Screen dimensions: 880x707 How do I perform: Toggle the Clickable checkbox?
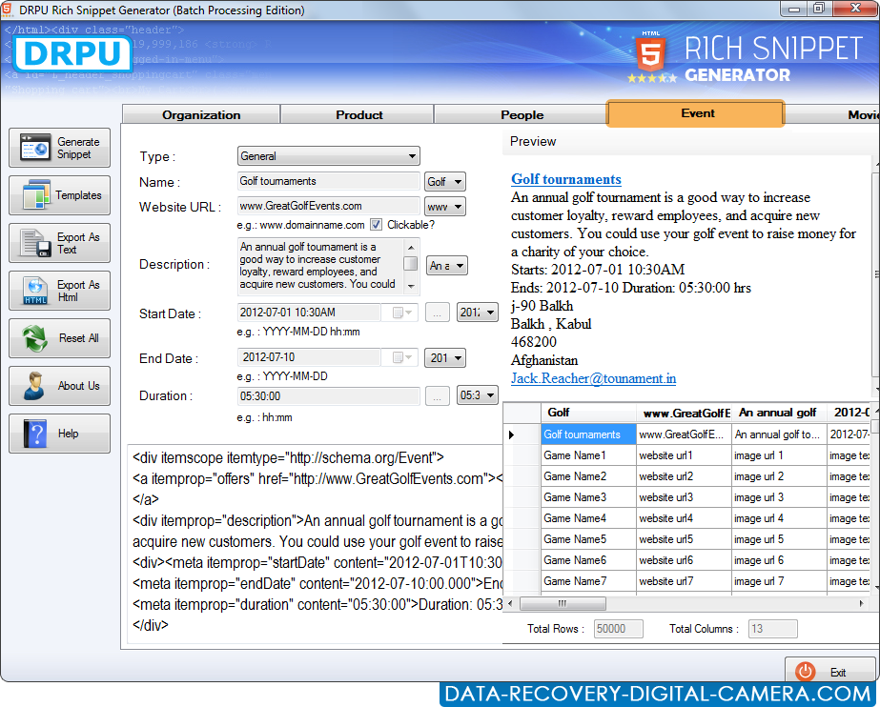tap(376, 225)
